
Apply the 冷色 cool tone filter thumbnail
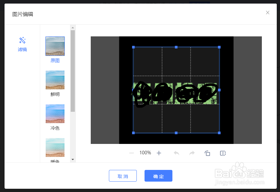point(55,114)
